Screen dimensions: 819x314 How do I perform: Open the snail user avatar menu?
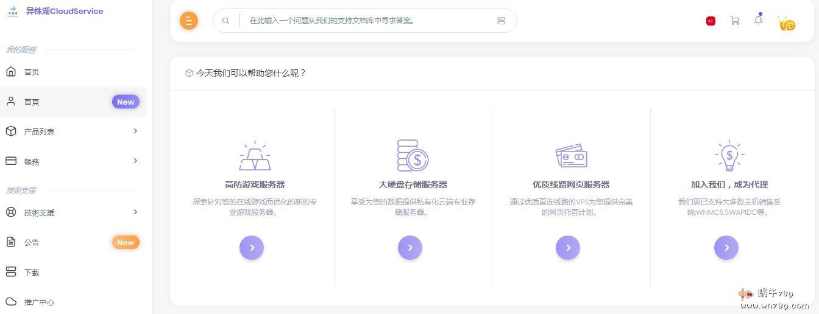[x=787, y=23]
